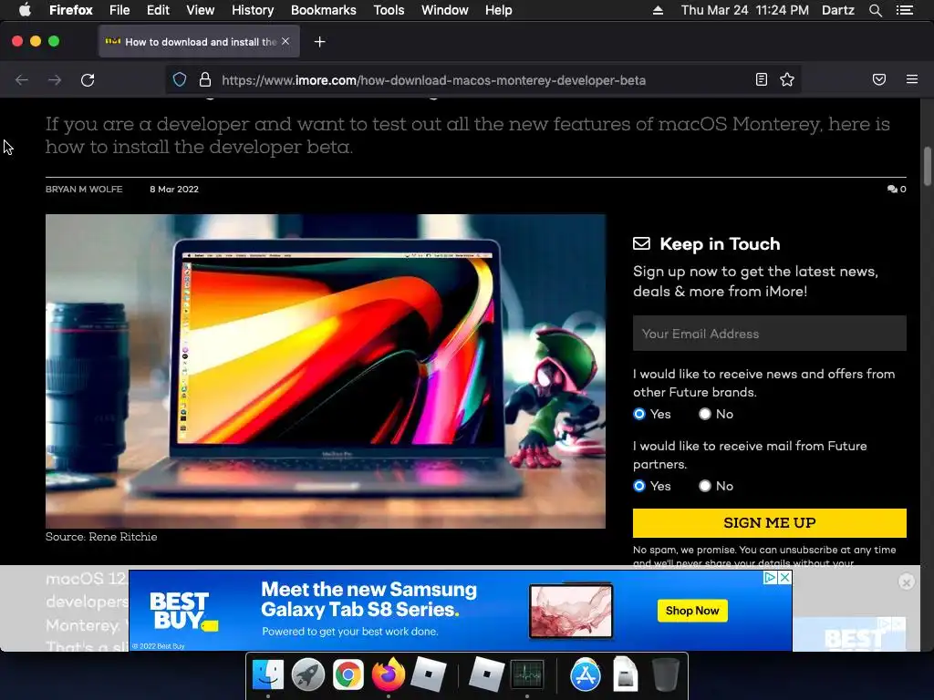934x700 pixels.
Task: Open App Store from the Dock
Action: tap(586, 674)
